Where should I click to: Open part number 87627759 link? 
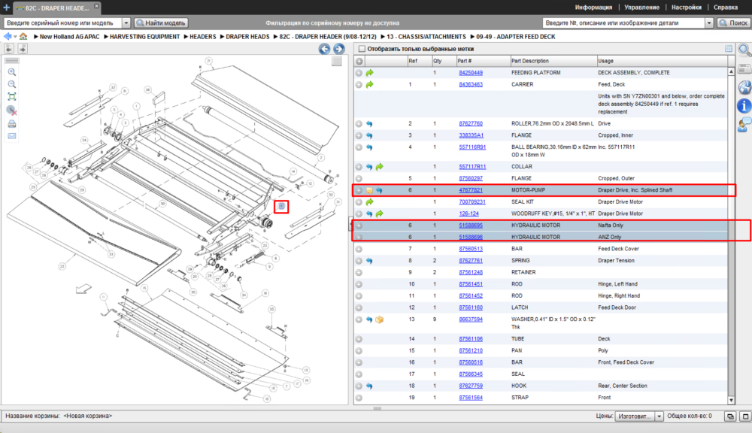pos(471,386)
